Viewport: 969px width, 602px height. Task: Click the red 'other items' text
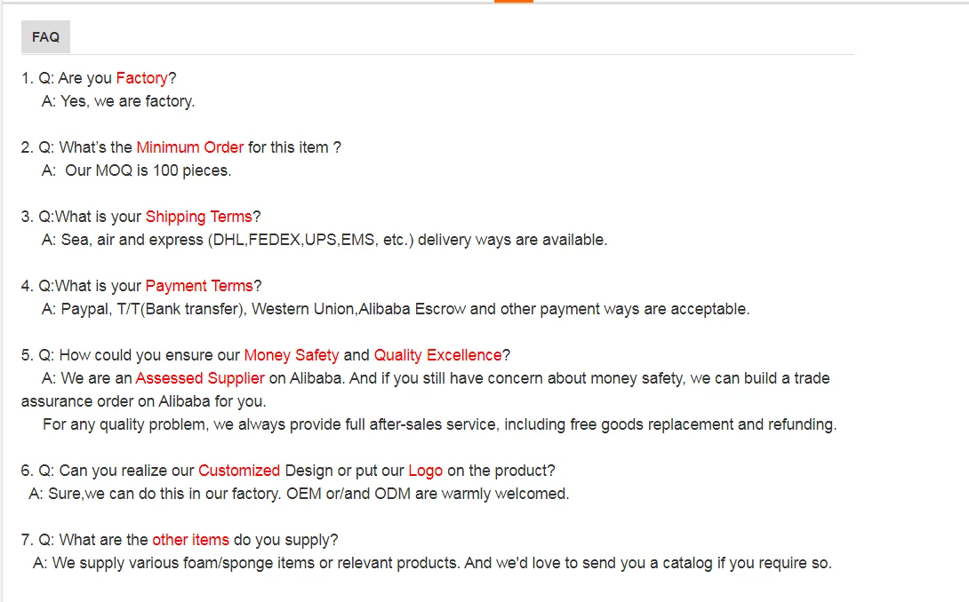click(190, 540)
